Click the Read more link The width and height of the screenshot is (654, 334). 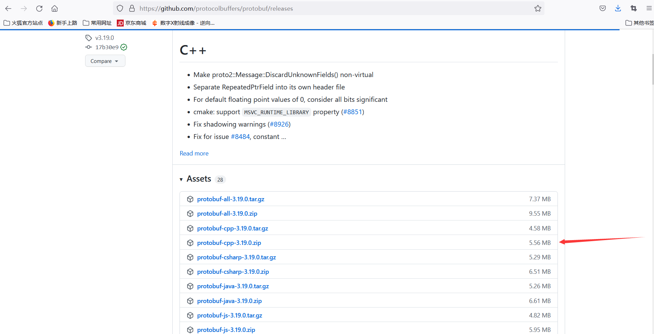tap(194, 153)
